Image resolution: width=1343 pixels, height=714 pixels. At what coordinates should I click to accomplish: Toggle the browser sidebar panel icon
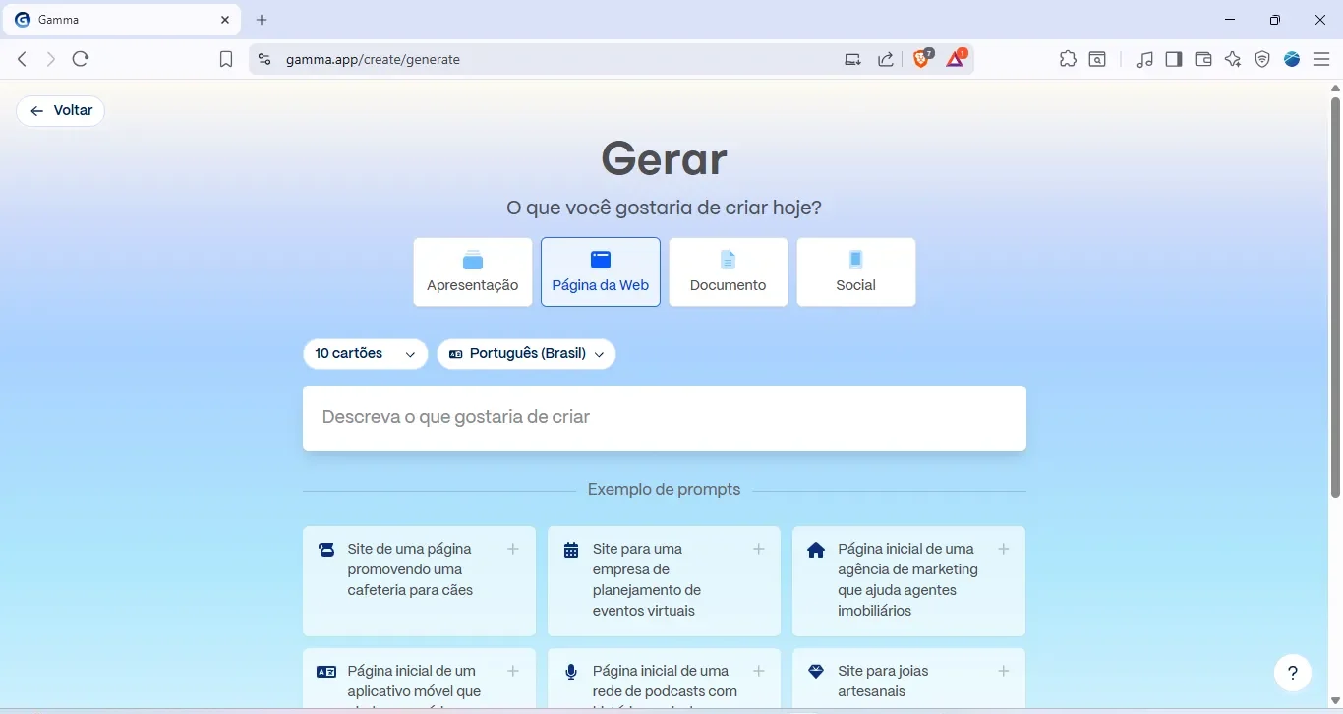1174,59
